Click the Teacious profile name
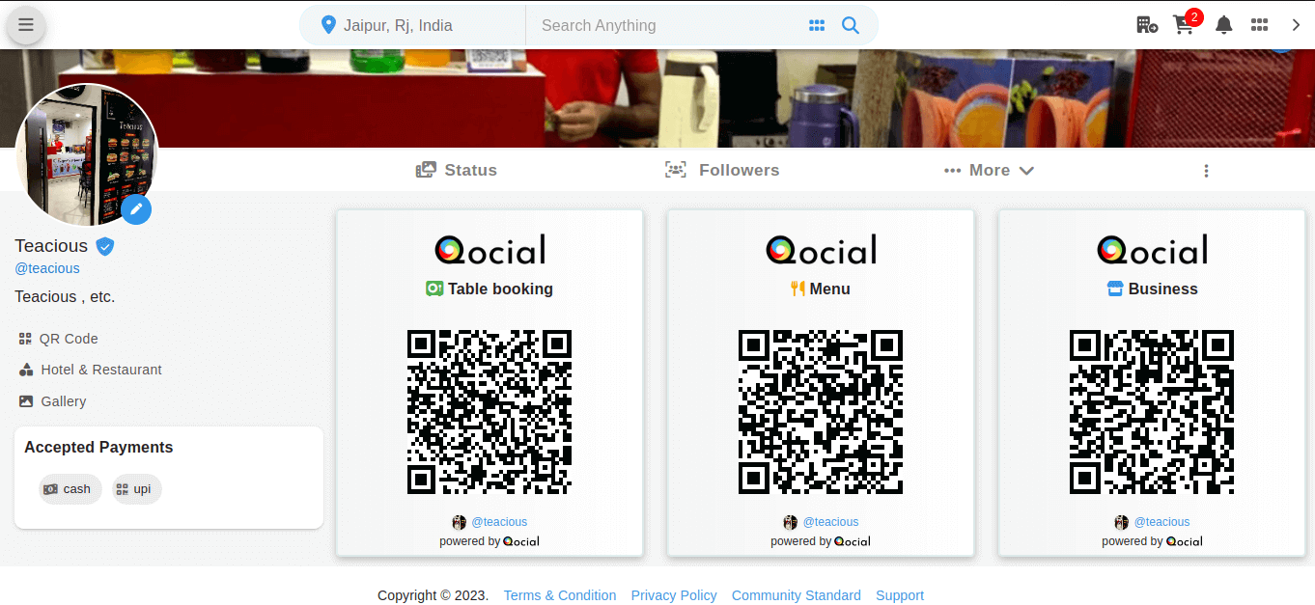 51,246
